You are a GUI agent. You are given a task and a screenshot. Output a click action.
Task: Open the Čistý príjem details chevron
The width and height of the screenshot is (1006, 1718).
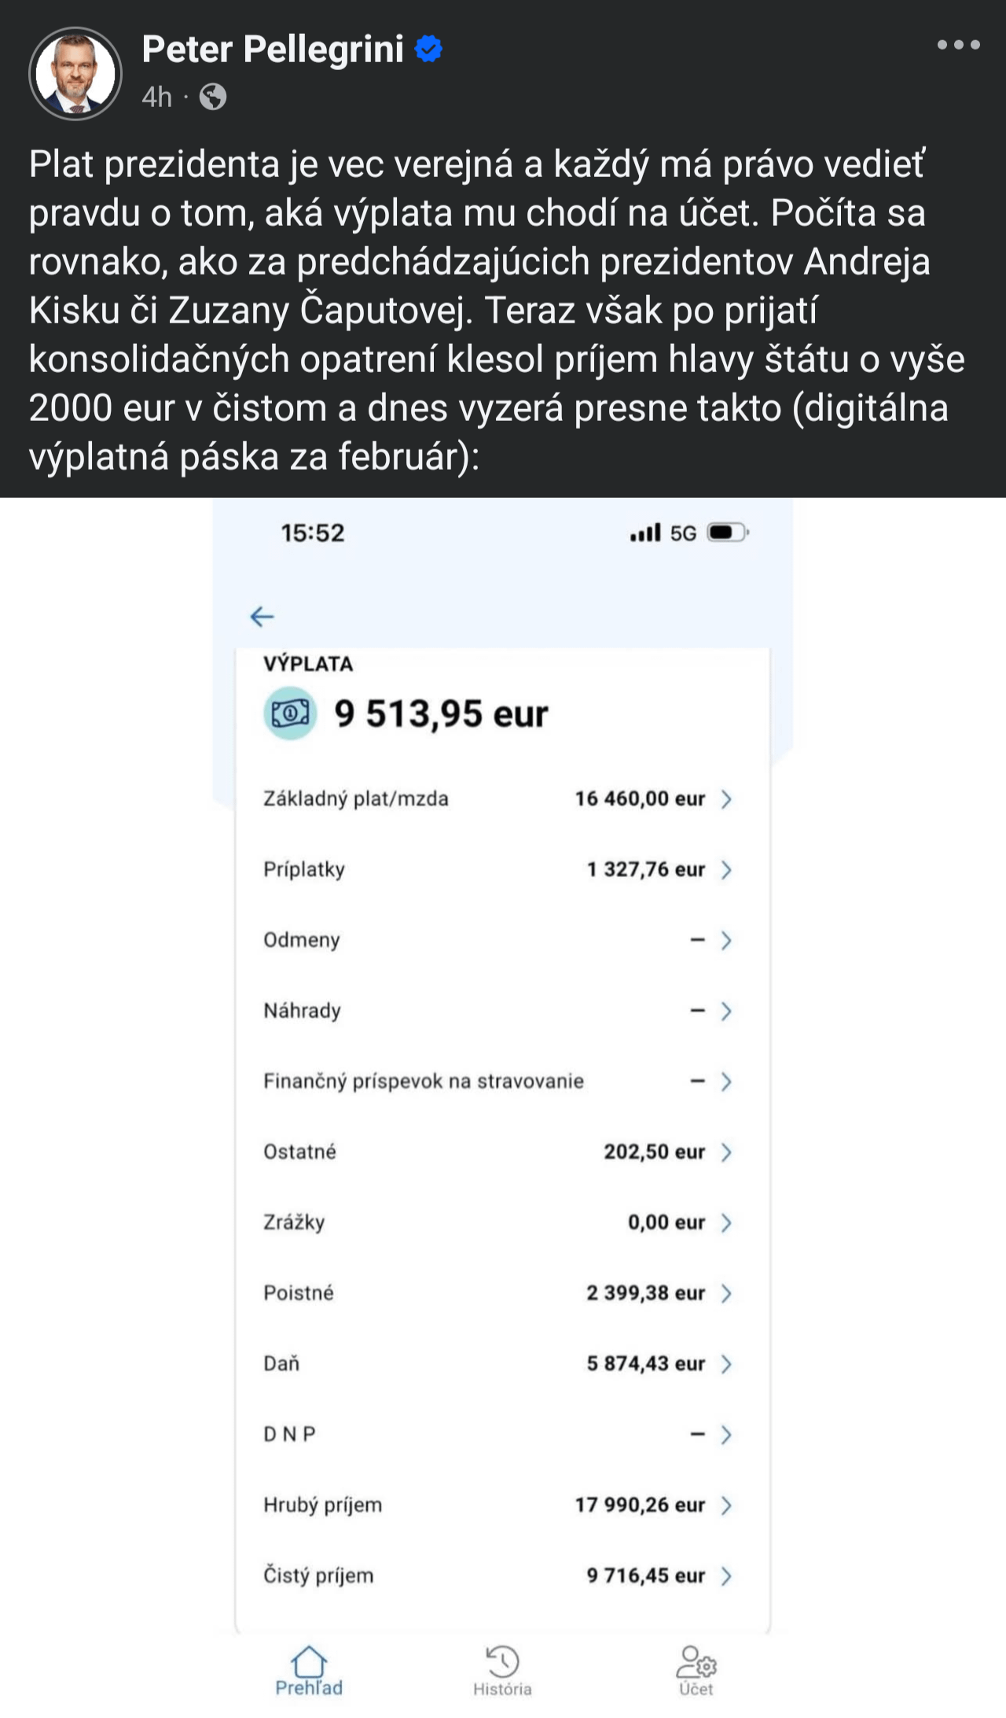[726, 1576]
